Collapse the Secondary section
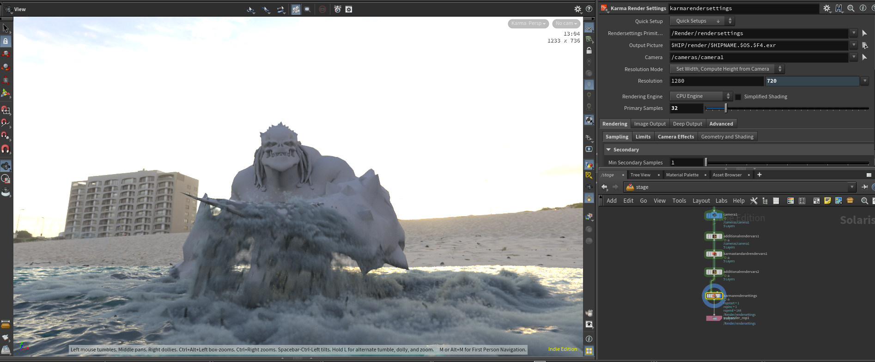 [x=609, y=150]
